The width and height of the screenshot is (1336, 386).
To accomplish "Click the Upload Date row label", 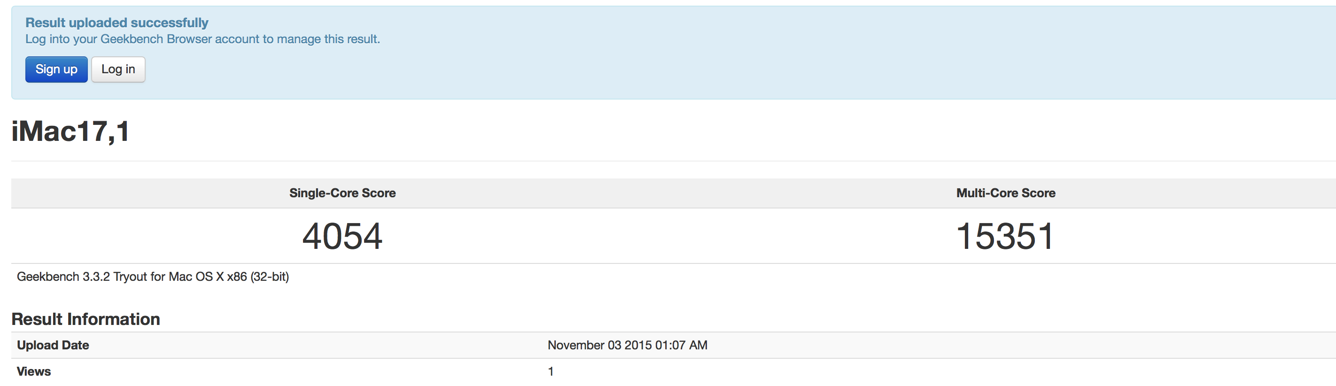I will click(53, 346).
